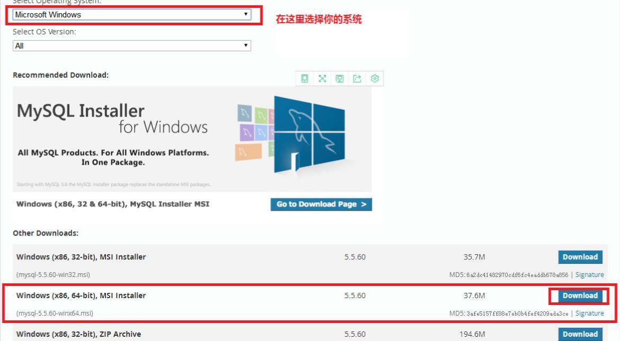Click 'Windows (x86, 32 & 64-bit), MySQL Installer MSI'
This screenshot has width=620, height=341.
point(113,204)
